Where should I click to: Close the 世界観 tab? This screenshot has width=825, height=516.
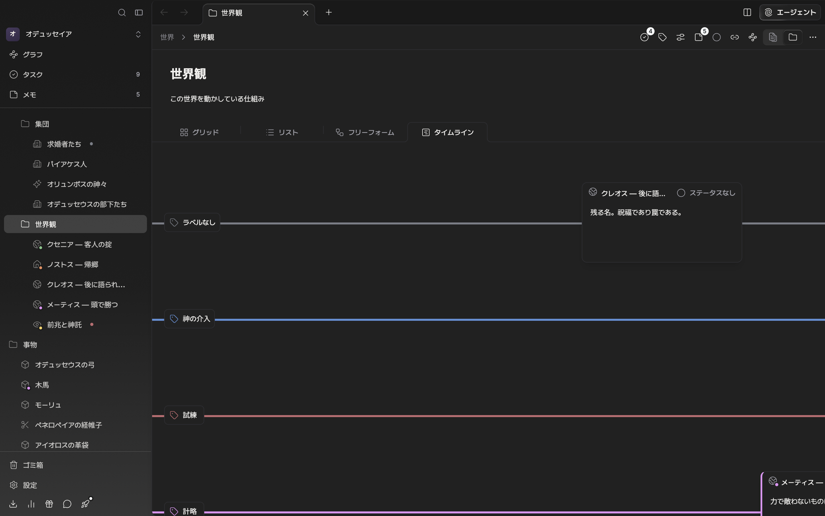(305, 13)
